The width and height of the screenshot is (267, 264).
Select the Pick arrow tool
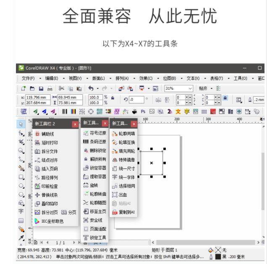(21, 124)
